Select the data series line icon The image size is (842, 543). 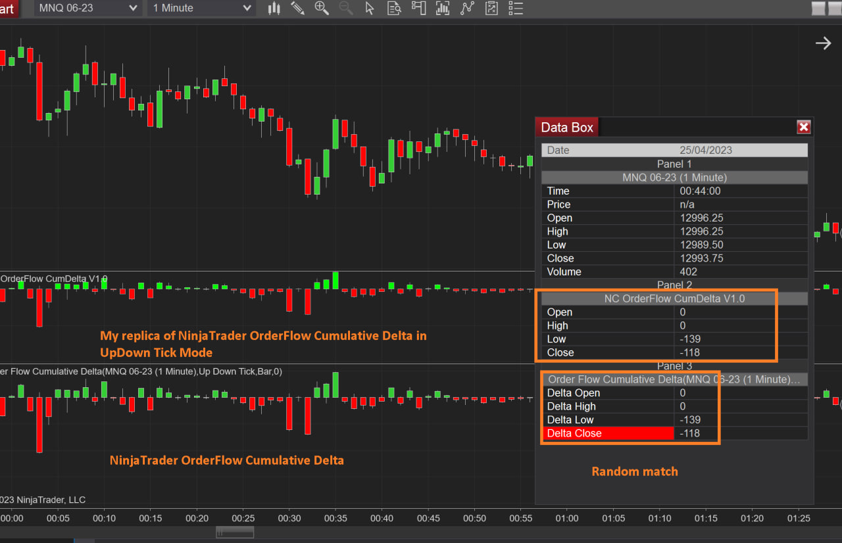point(467,9)
